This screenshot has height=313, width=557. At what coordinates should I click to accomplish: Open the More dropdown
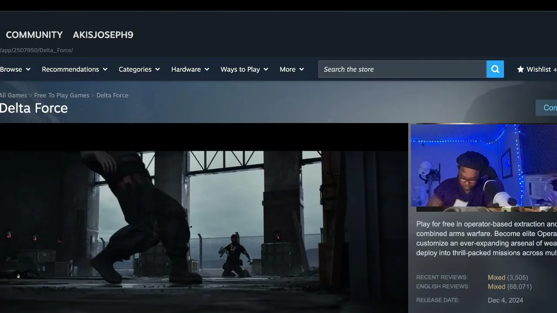click(x=292, y=69)
